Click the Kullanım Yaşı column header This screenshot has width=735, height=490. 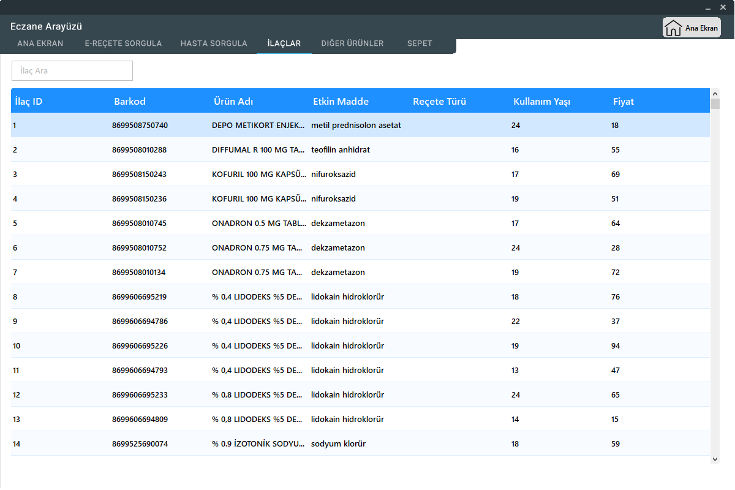point(541,102)
